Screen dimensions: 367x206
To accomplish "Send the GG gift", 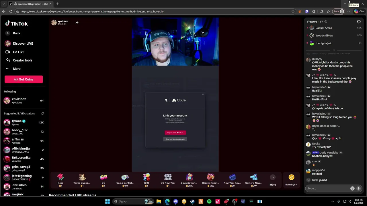I will pyautogui.click(x=104, y=180).
